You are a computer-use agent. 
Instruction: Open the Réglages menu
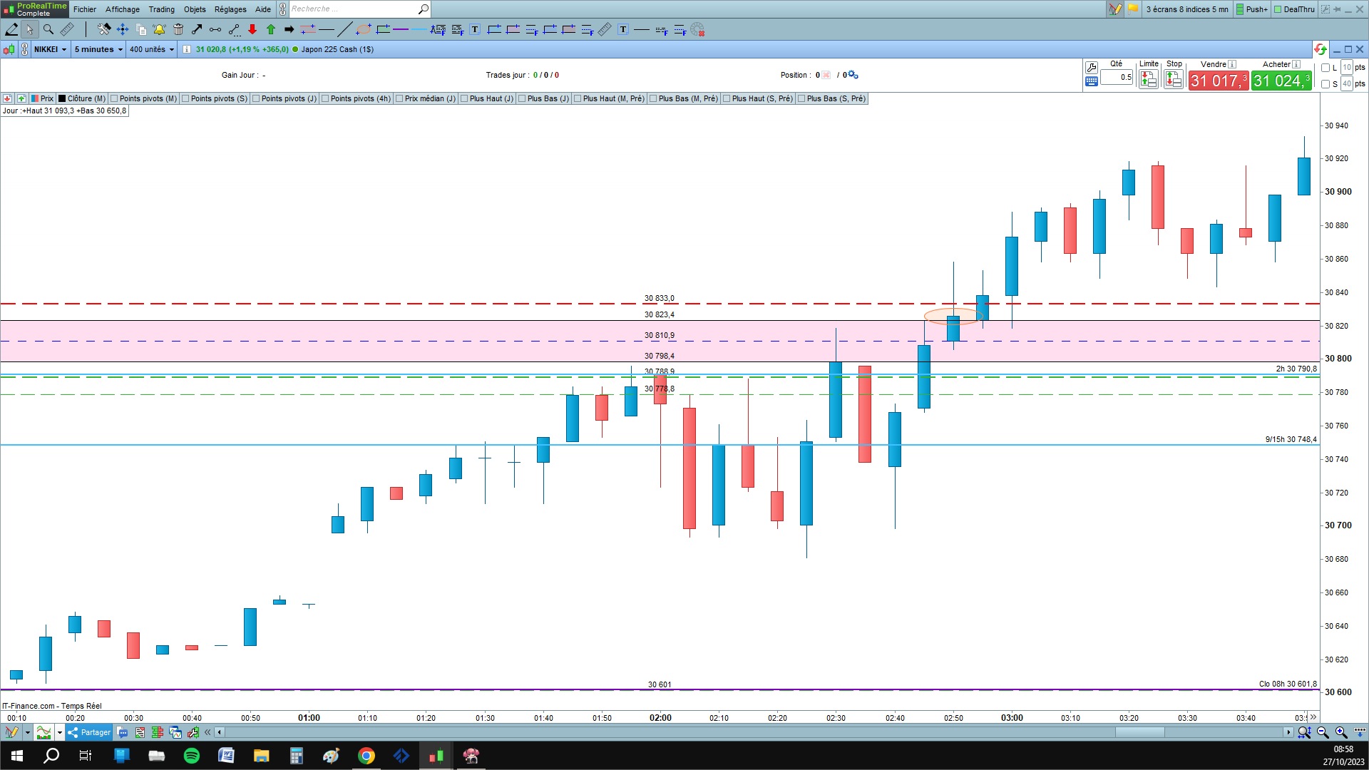point(230,9)
